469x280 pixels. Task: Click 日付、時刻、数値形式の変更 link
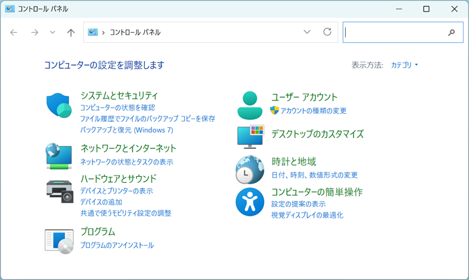click(314, 175)
